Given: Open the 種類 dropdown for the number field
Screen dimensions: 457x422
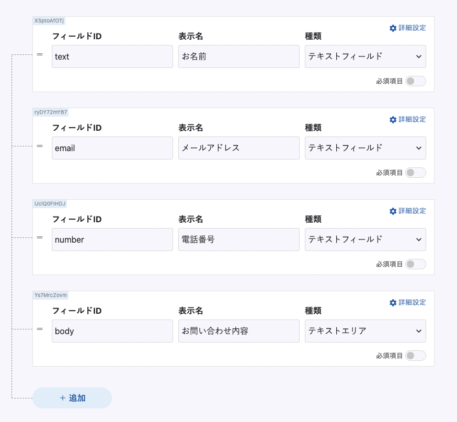Looking at the screenshot, I should (365, 239).
